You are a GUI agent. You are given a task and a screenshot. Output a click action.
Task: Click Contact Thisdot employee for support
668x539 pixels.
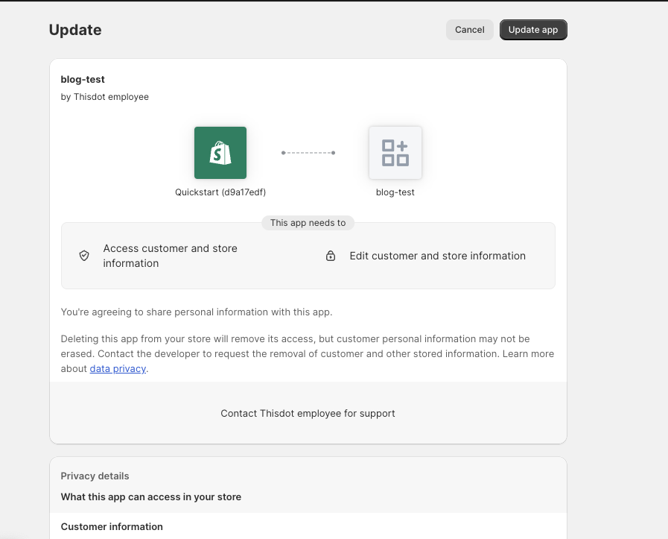coord(308,413)
